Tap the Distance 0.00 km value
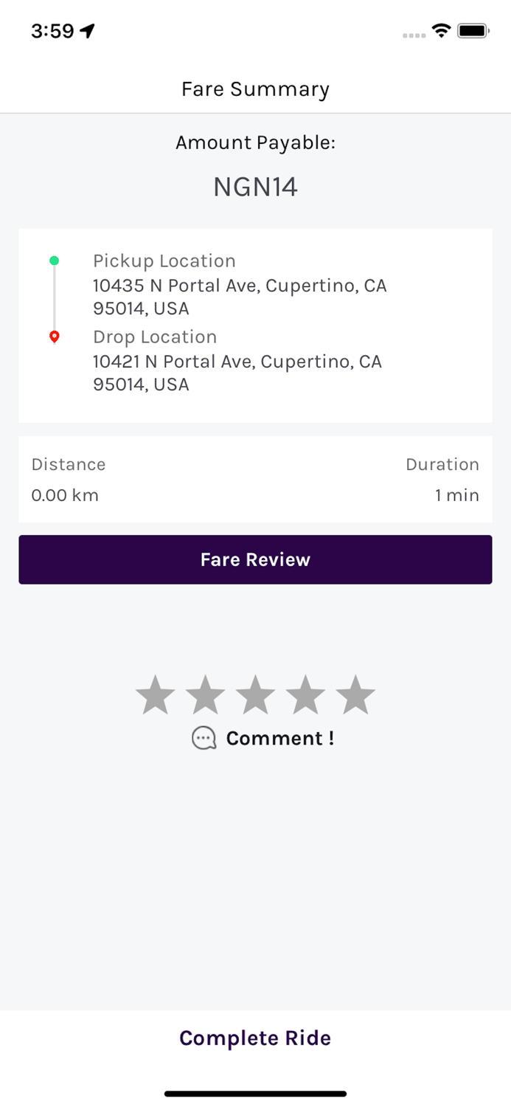The width and height of the screenshot is (511, 1107). pos(66,495)
